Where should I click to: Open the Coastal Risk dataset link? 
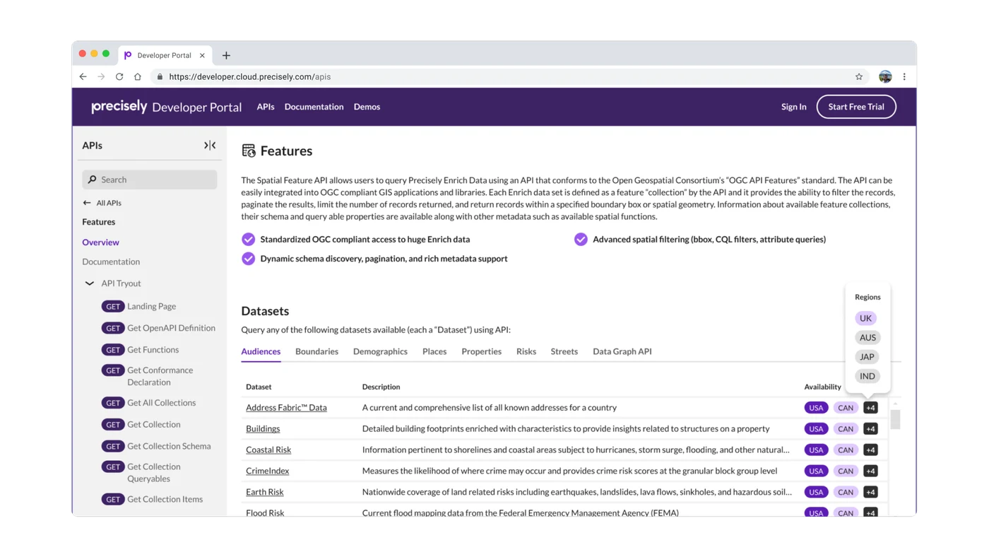pyautogui.click(x=268, y=450)
